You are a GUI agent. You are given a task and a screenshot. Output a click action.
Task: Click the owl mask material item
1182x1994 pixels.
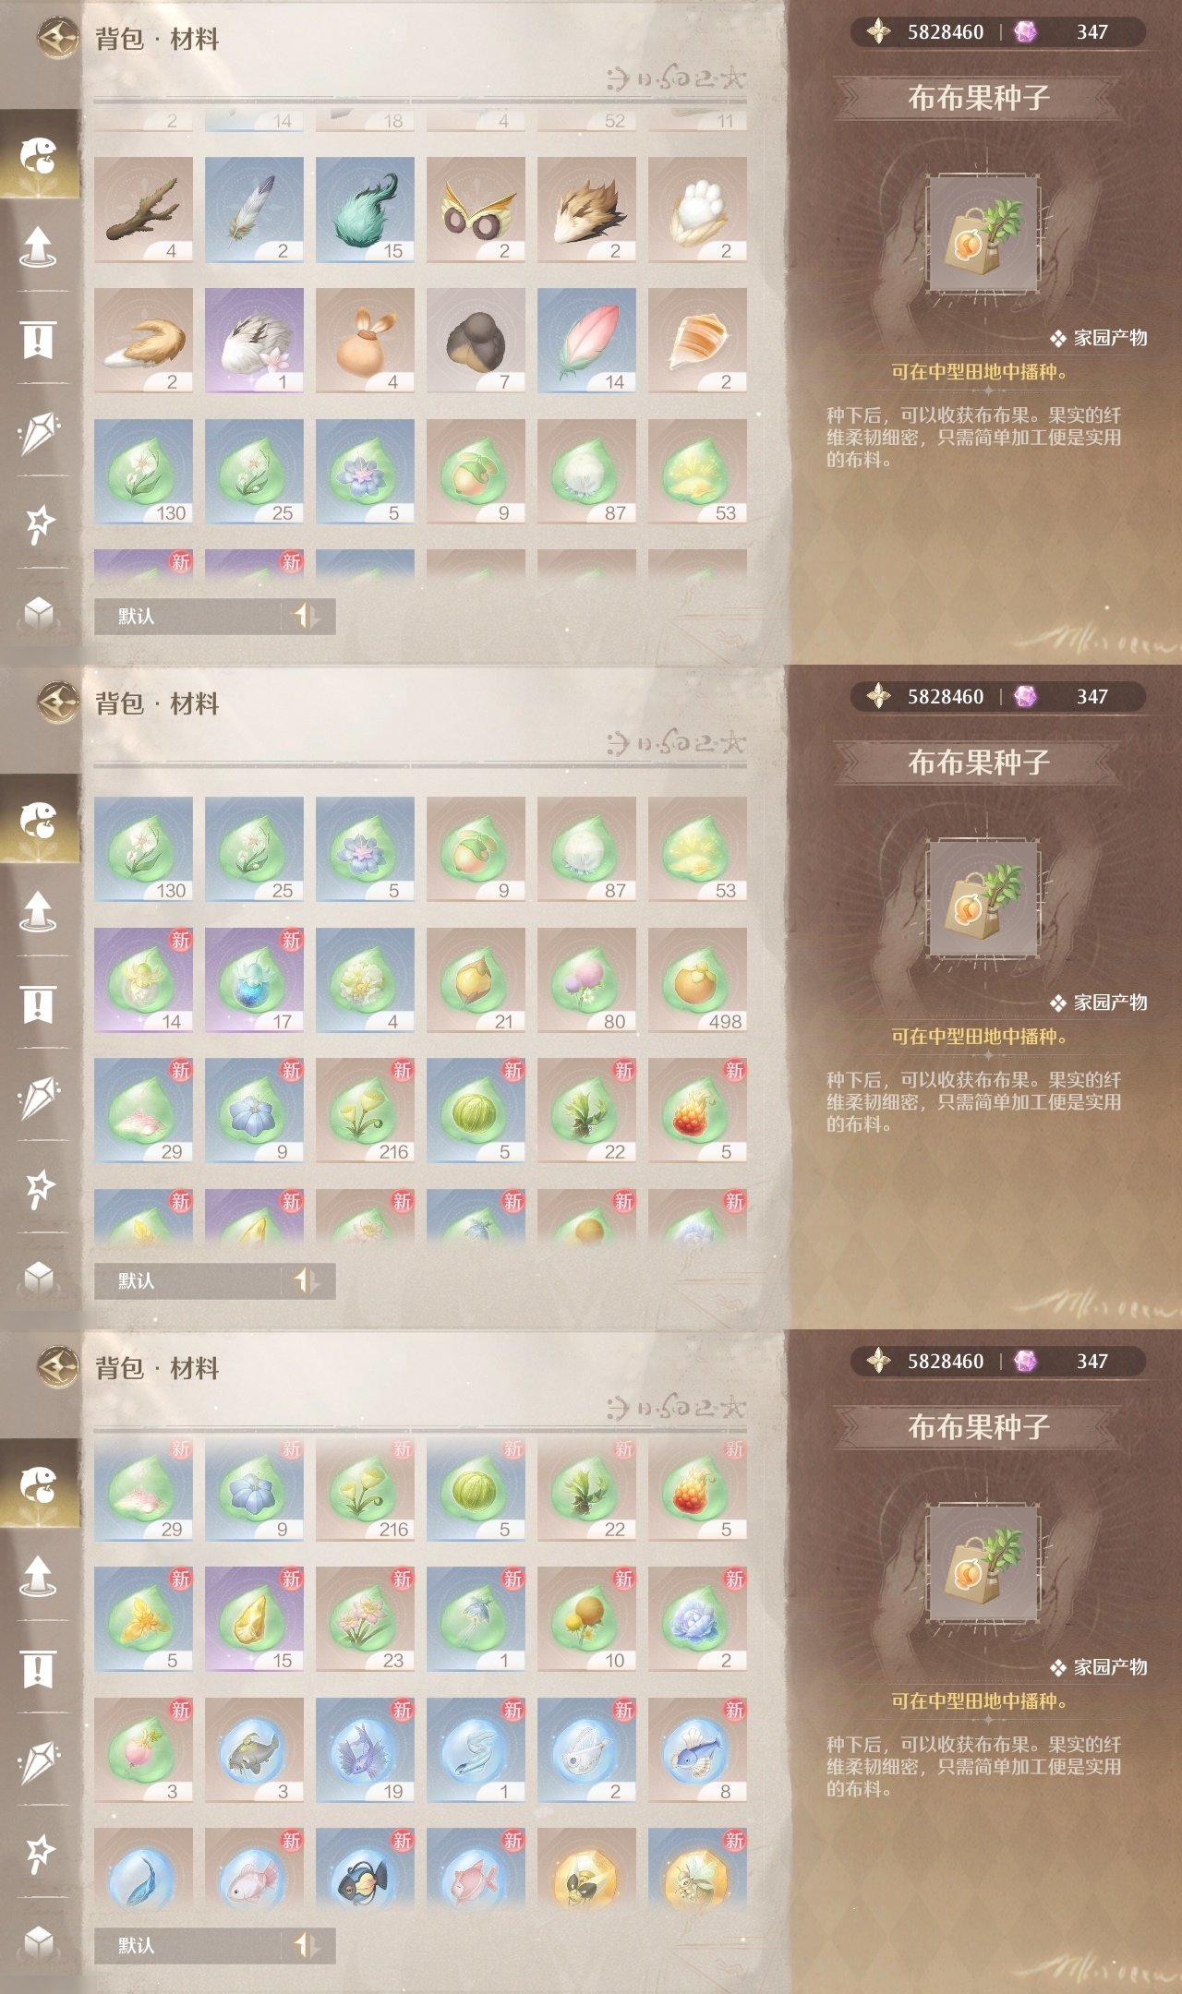point(476,210)
